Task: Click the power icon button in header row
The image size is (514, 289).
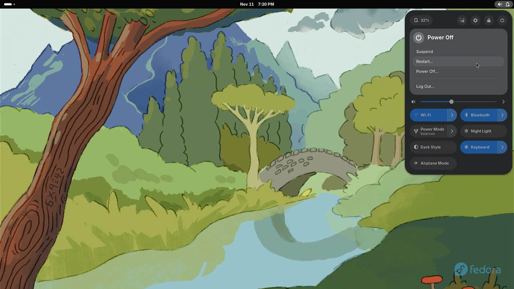Action: [502, 20]
